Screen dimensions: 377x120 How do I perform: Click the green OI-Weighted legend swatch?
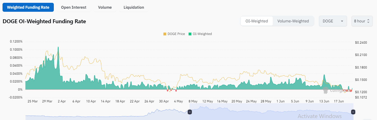click(190, 34)
